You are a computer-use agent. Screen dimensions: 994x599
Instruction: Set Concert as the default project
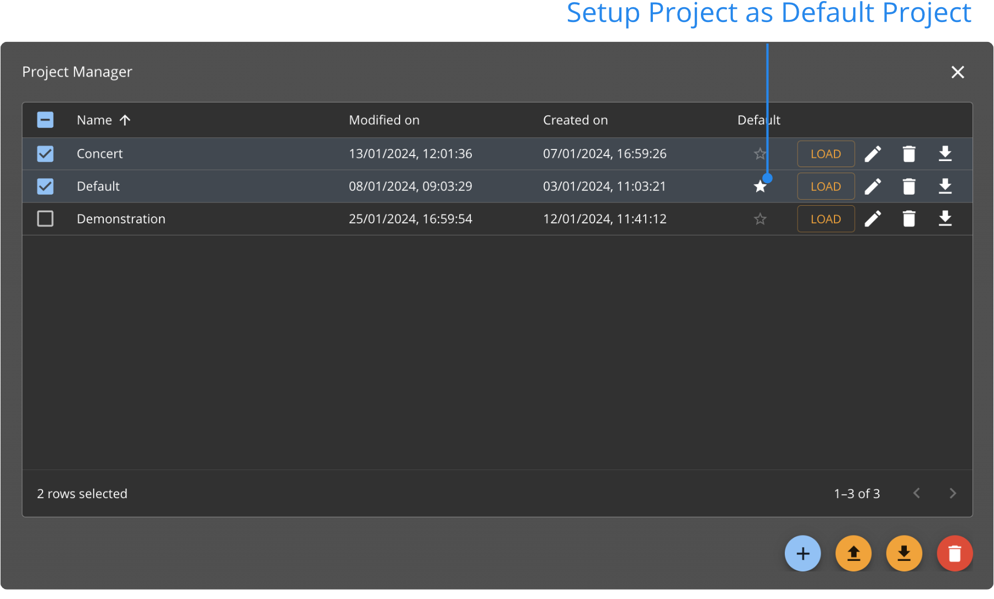(x=760, y=154)
